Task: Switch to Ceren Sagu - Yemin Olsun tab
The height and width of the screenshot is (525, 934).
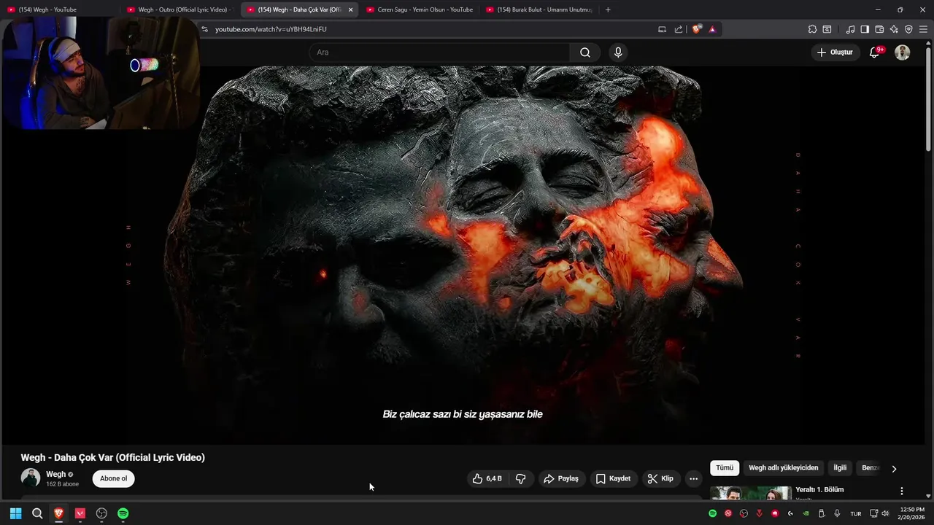Action: coord(420,9)
